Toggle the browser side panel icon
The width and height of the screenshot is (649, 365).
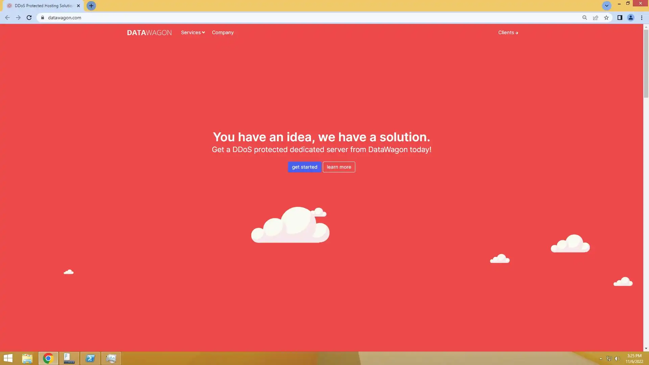click(x=620, y=18)
